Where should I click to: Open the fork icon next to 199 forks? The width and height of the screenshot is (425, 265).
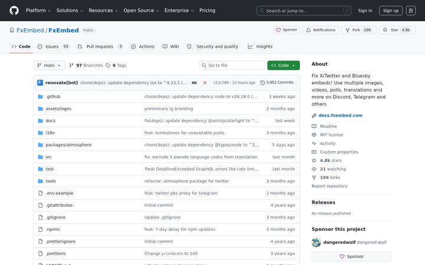coord(314,177)
